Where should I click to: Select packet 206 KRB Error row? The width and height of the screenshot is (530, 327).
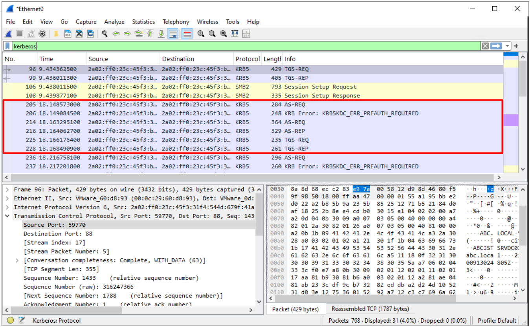[x=253, y=113]
